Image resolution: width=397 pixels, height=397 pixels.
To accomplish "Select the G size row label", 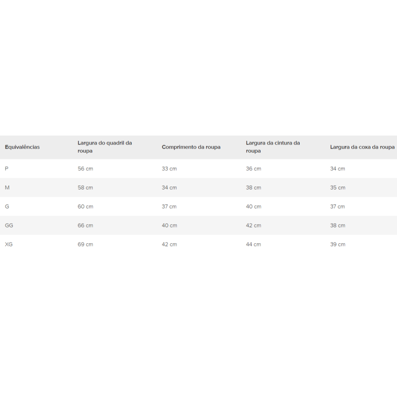I will (x=7, y=207).
